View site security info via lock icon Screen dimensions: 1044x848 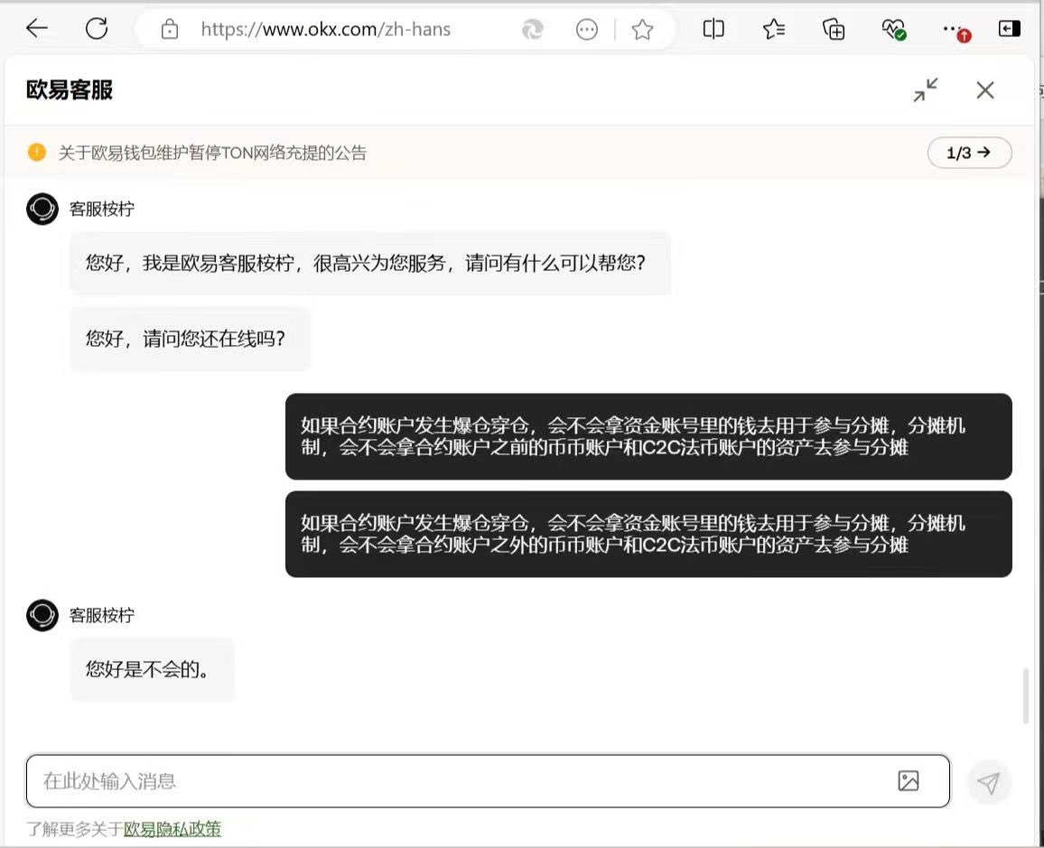click(x=170, y=29)
